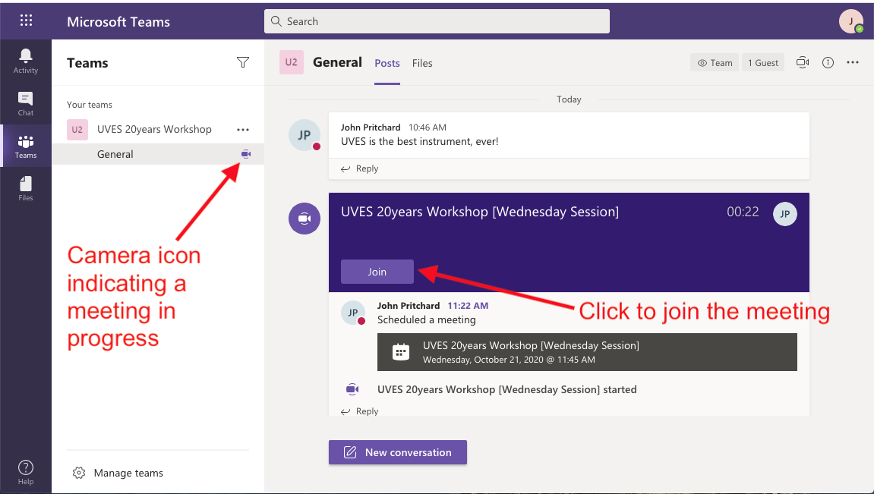The width and height of the screenshot is (874, 494).
Task: Open the channel more options ellipsis
Action: 853,62
